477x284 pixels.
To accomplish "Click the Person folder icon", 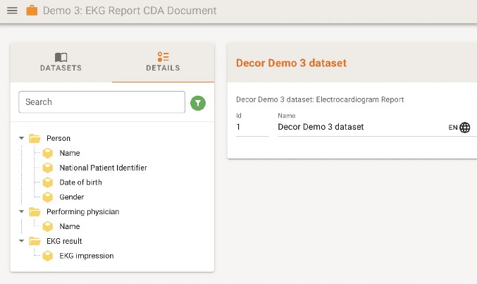I will coord(35,138).
